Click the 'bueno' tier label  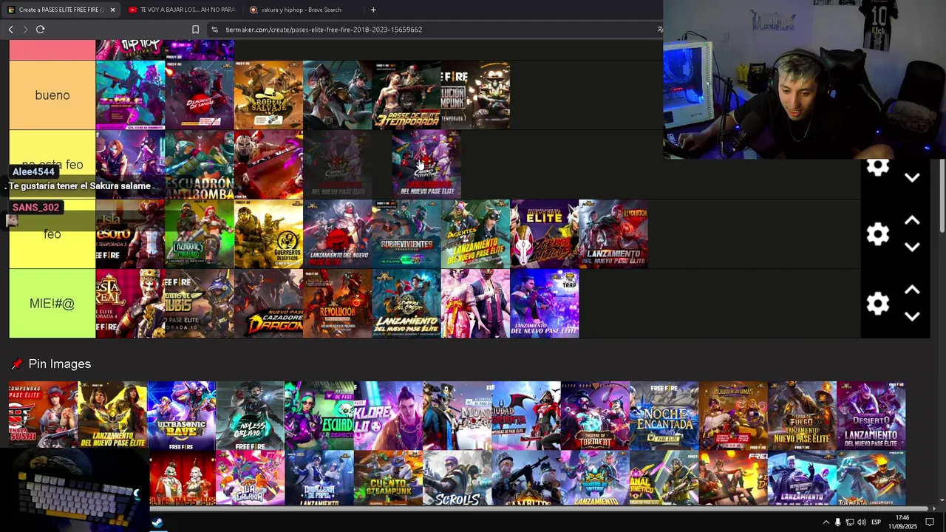coord(52,95)
